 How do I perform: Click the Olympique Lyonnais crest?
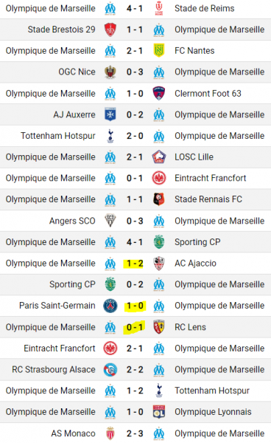(159, 412)
